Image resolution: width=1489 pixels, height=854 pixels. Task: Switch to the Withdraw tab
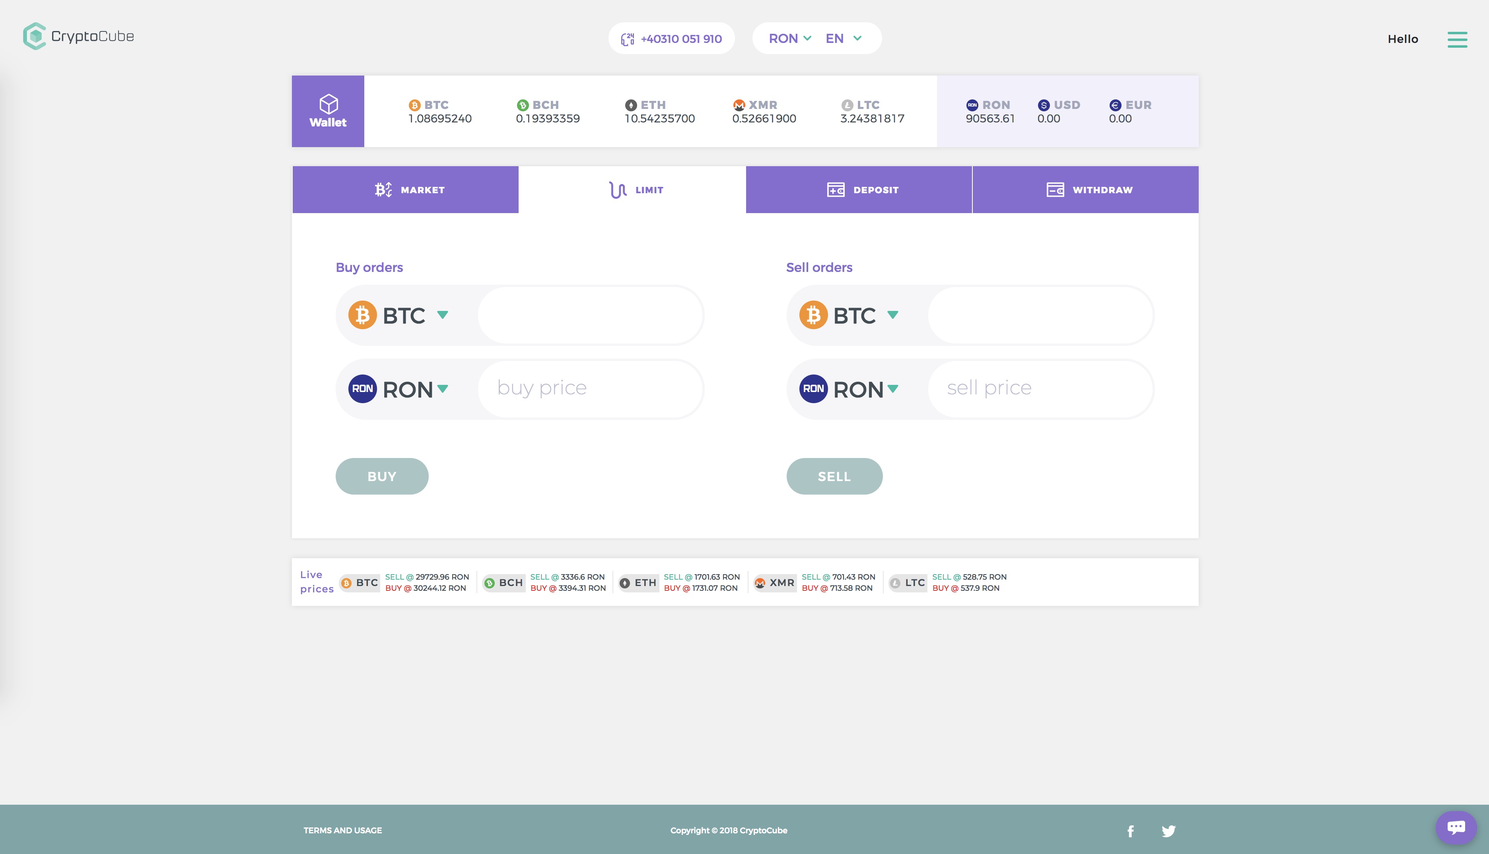(x=1085, y=190)
